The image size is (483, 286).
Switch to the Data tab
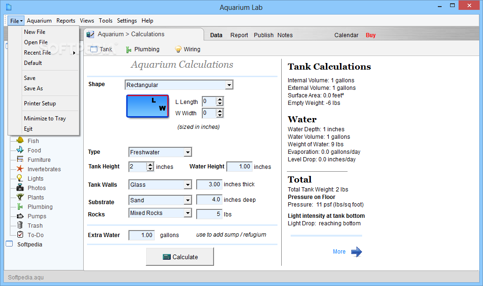tap(216, 35)
